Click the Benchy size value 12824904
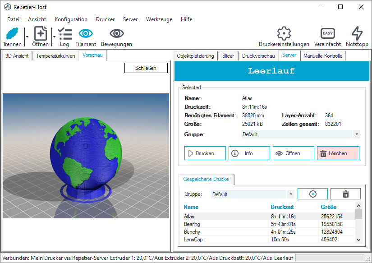This screenshot has height=263, width=372. 332,232
